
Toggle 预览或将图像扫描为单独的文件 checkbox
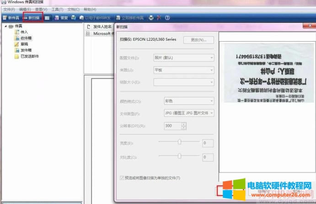pyautogui.click(x=122, y=177)
